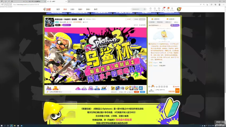Click the streamer avatar thumbnail
The height and width of the screenshot is (127, 226).
(49, 22)
